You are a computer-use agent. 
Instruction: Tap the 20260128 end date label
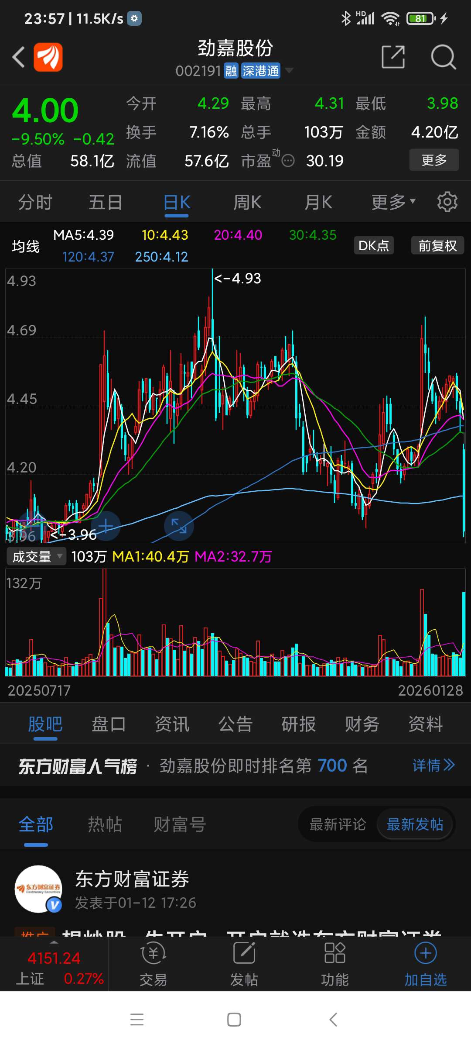pyautogui.click(x=430, y=690)
